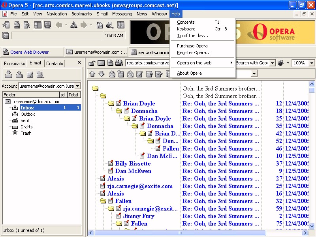Open the article by Jimmy Fury
This screenshot has height=237, width=316.
pos(139,216)
